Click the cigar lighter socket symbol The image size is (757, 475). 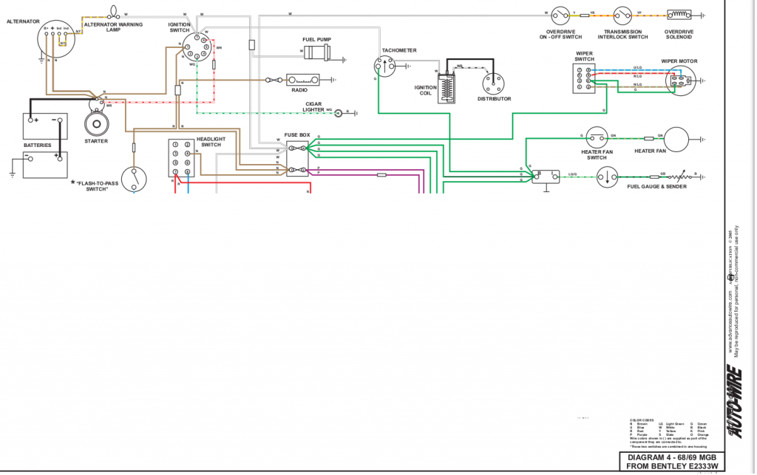point(339,113)
